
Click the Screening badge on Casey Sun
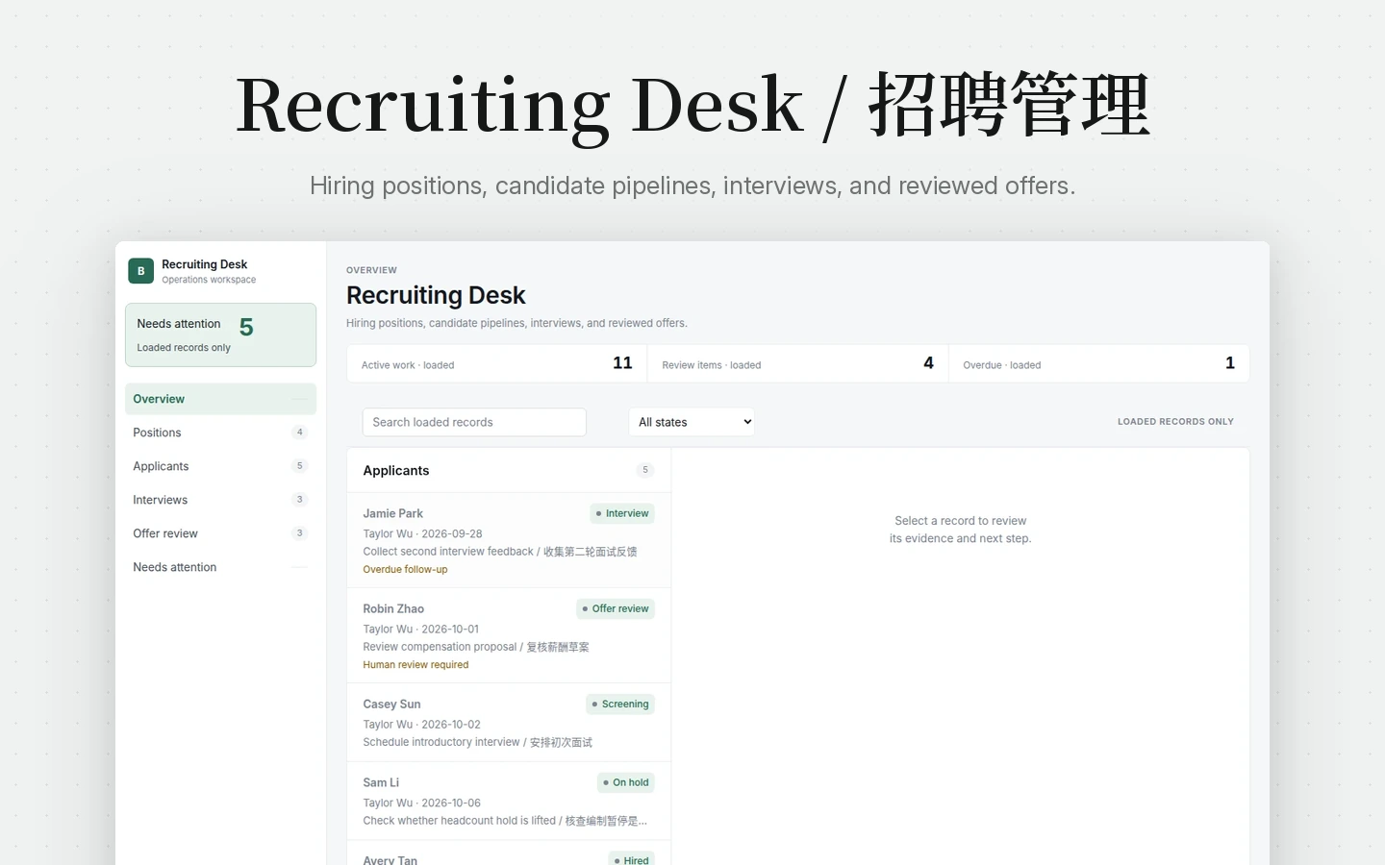[620, 704]
